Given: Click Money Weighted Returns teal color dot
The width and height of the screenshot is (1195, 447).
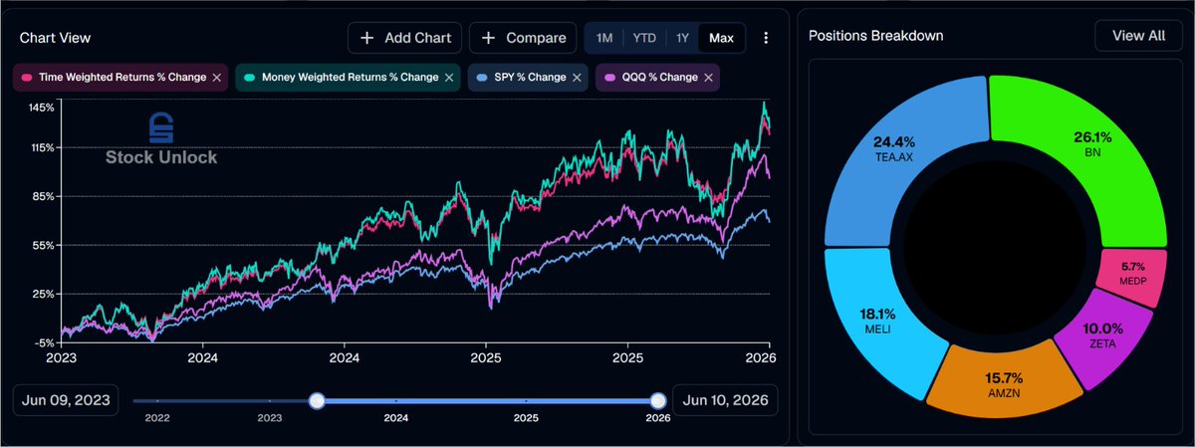Looking at the screenshot, I should click(250, 77).
